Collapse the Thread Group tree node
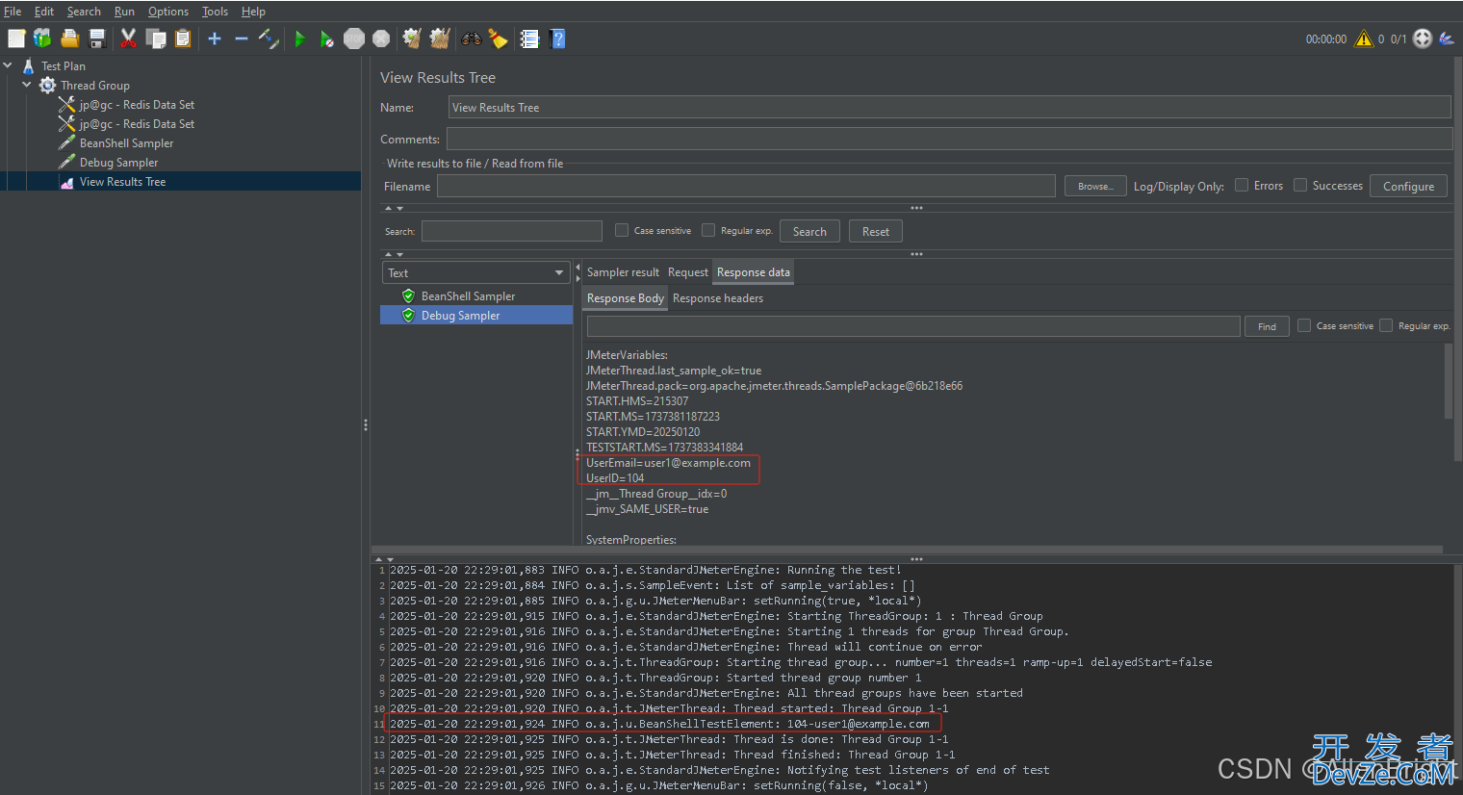Image resolution: width=1463 pixels, height=795 pixels. pos(27,85)
